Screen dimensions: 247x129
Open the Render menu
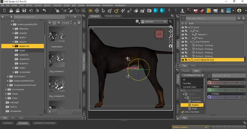[x=29, y=5]
